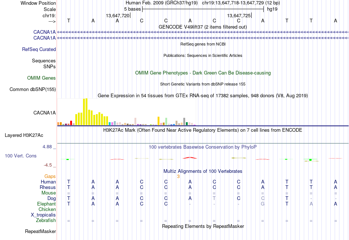Image resolution: width=349 pixels, height=240 pixels.
Task: Click the 4.88 PhyloP upper scale value
Action: coord(47,147)
